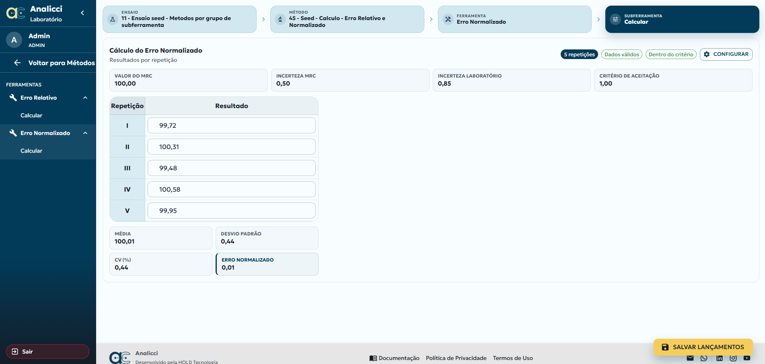Click the Dentro do critério badge
Screen dimensions: 765x364
point(671,55)
